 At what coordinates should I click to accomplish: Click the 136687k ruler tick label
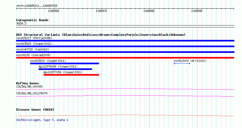point(101,11)
